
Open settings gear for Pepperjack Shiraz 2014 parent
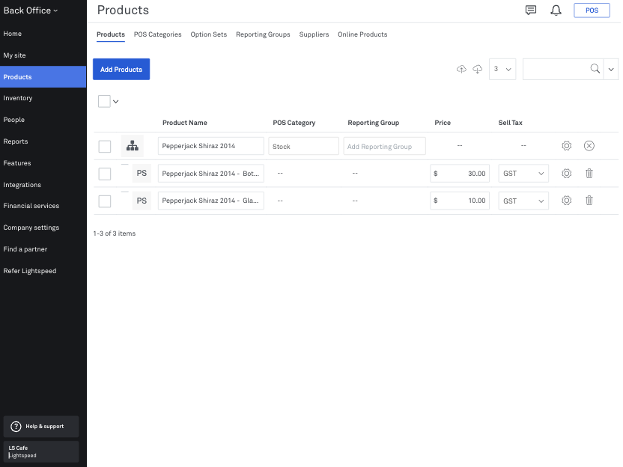click(x=567, y=146)
